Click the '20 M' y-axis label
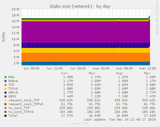160x127 pixels. pyautogui.click(x=15, y=9)
